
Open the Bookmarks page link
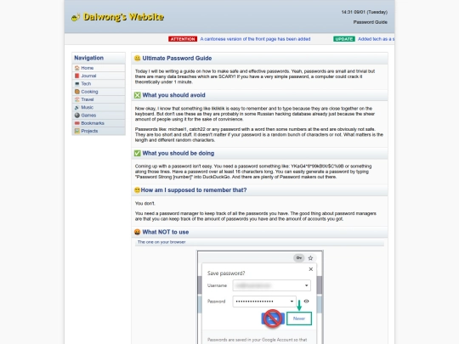(x=93, y=123)
